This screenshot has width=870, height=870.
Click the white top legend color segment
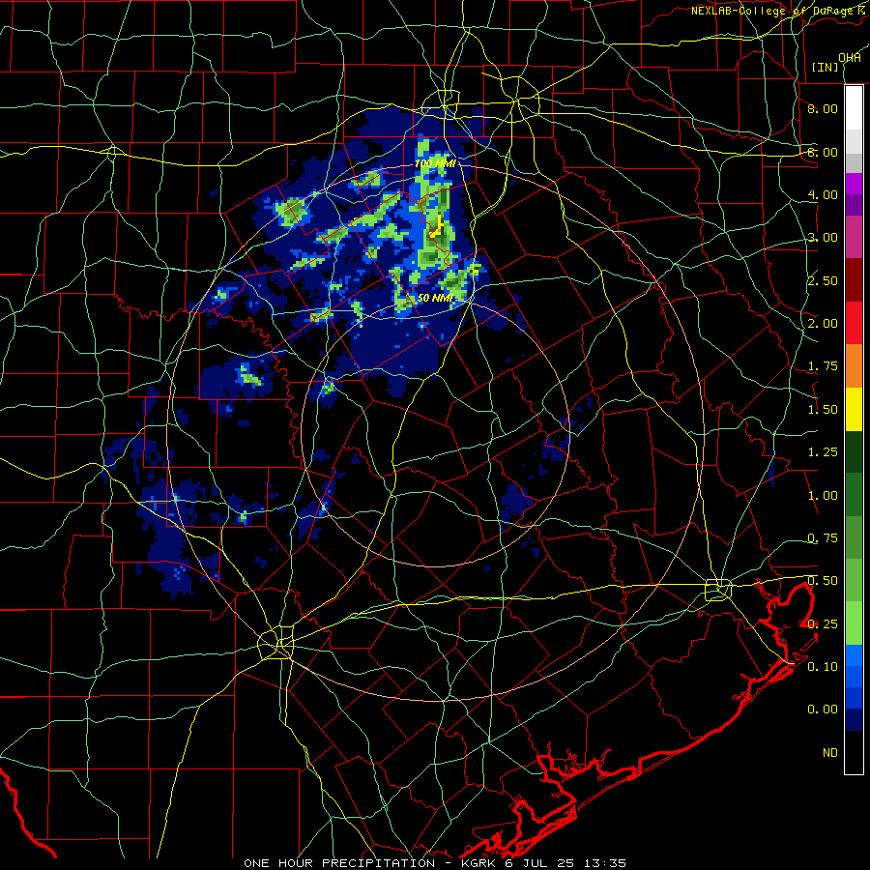854,108
